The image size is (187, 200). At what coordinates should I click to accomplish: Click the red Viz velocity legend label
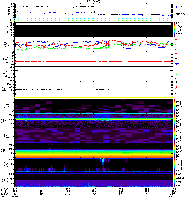(176, 68)
